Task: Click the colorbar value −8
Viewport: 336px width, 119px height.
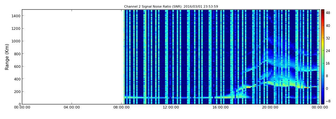Action: pos(328,101)
